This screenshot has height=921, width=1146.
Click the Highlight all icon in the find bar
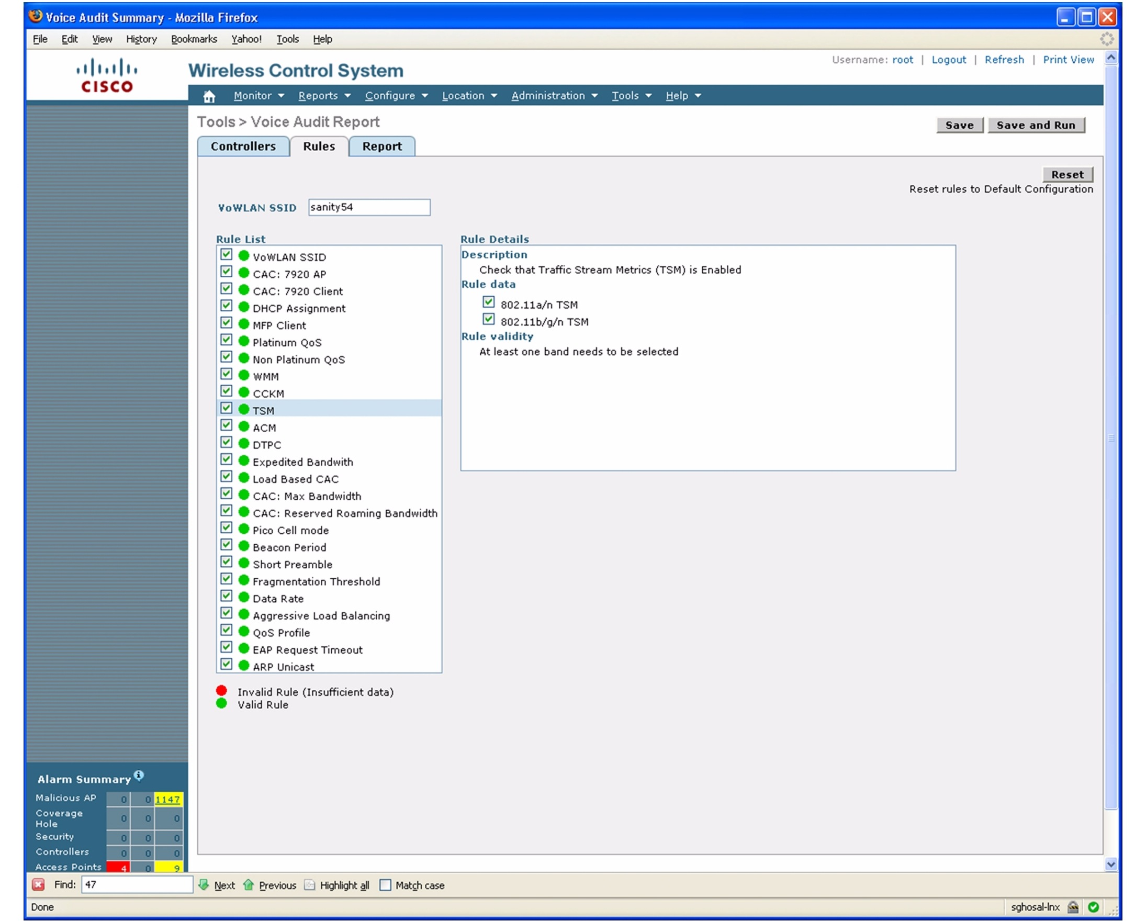(x=309, y=885)
